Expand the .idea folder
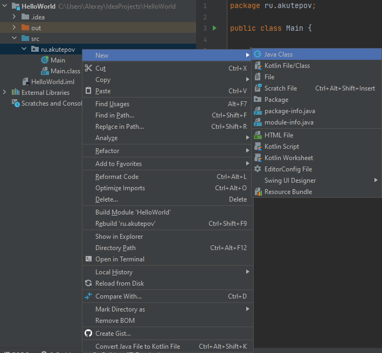This screenshot has width=382, height=353. [x=14, y=16]
